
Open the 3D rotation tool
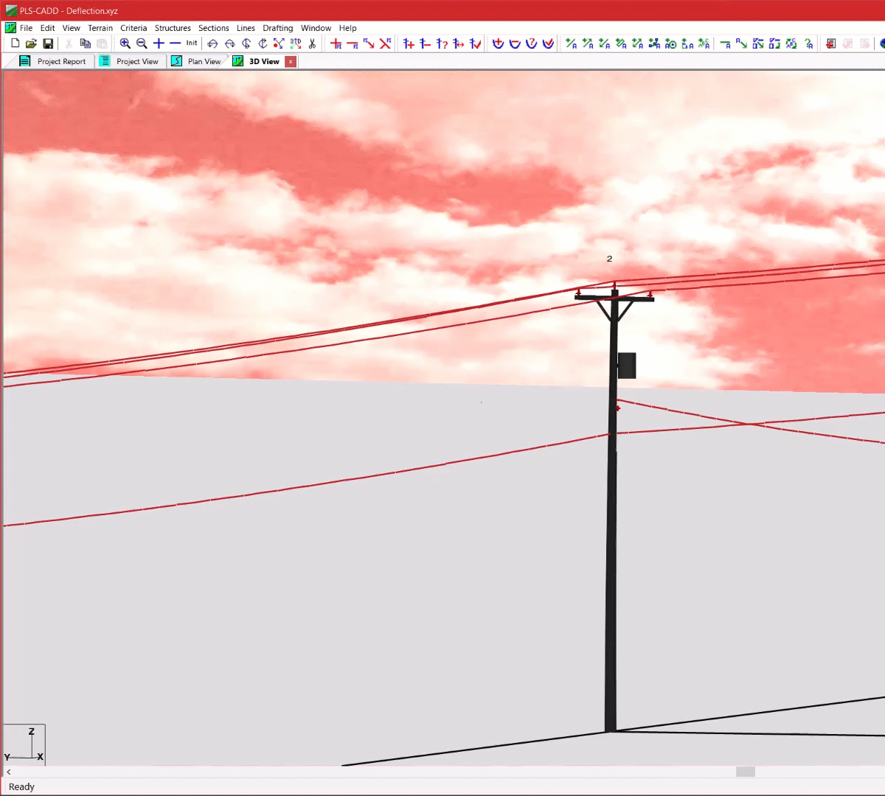[295, 43]
